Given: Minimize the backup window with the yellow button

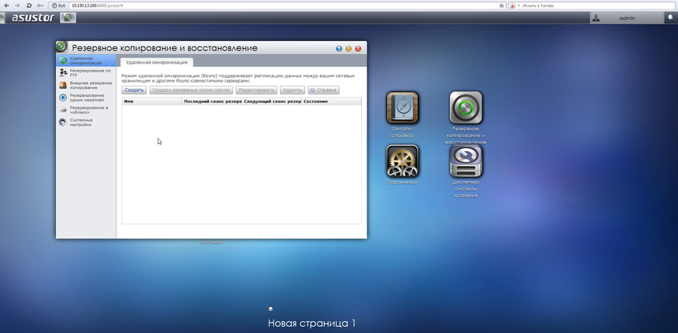Looking at the screenshot, I should click(x=348, y=49).
